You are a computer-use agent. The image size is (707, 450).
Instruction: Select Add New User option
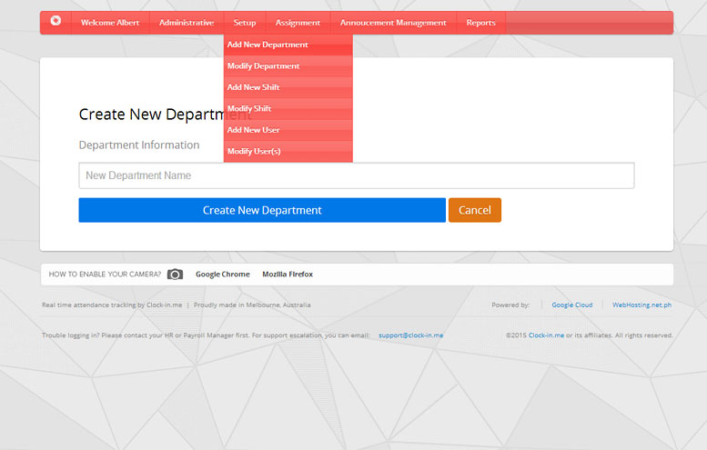(288, 130)
